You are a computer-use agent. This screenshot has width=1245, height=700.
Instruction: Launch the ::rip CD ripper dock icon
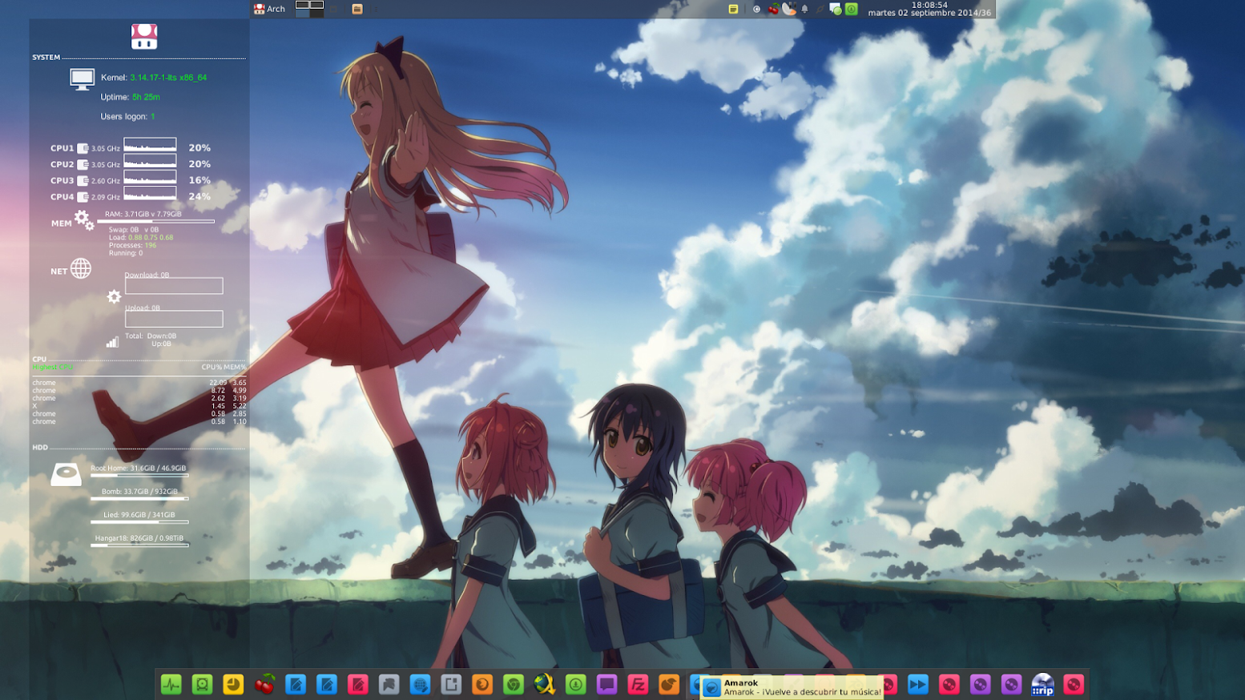click(1042, 684)
